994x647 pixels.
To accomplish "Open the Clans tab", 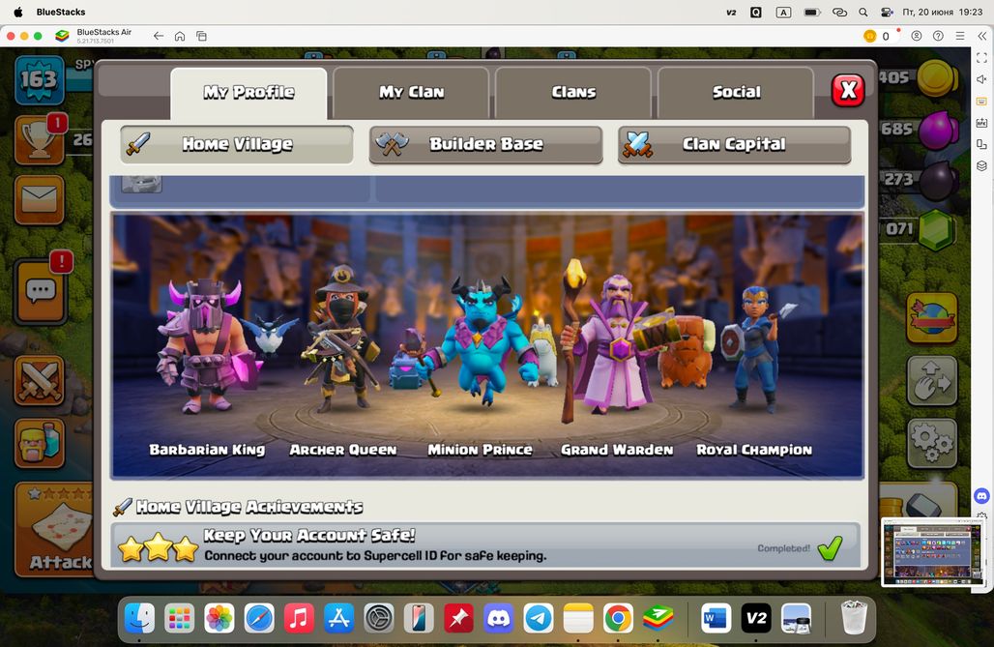I will pos(573,93).
